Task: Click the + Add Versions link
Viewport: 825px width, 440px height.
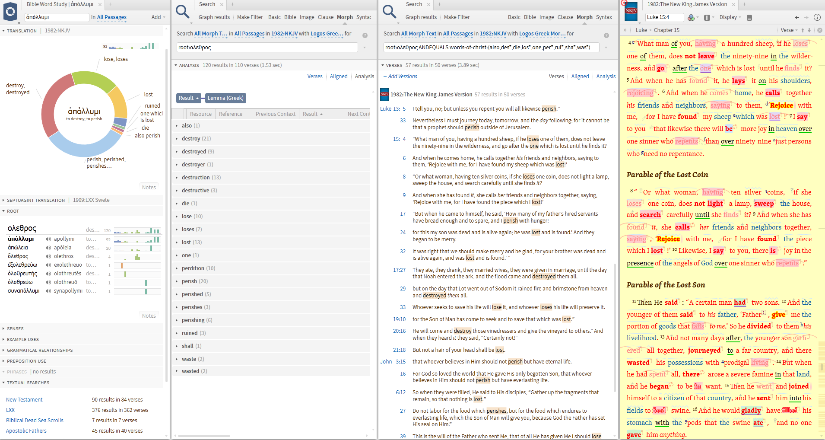Action: 400,77
